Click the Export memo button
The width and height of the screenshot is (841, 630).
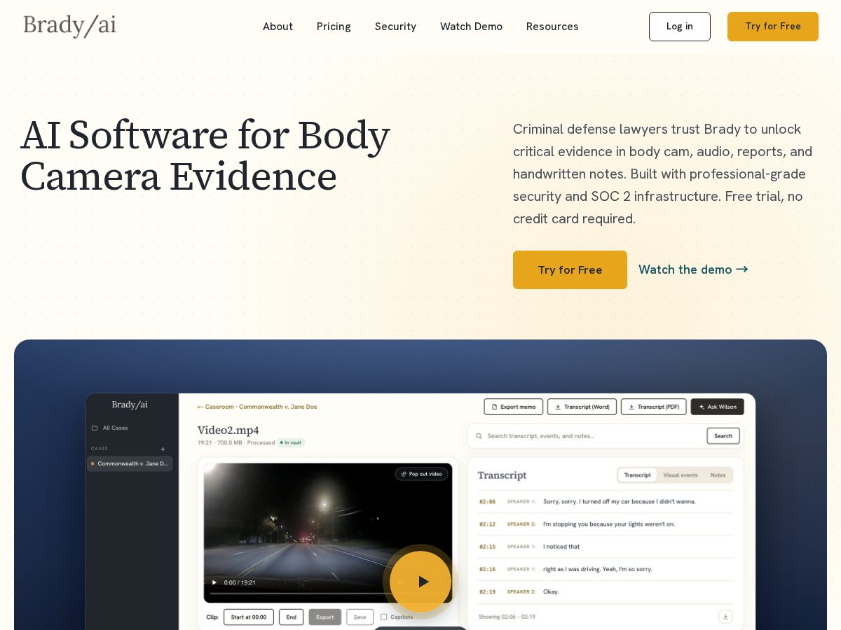(x=514, y=407)
